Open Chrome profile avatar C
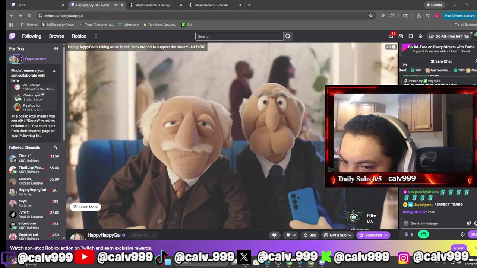Screen dimensions: 477x268 437,16
